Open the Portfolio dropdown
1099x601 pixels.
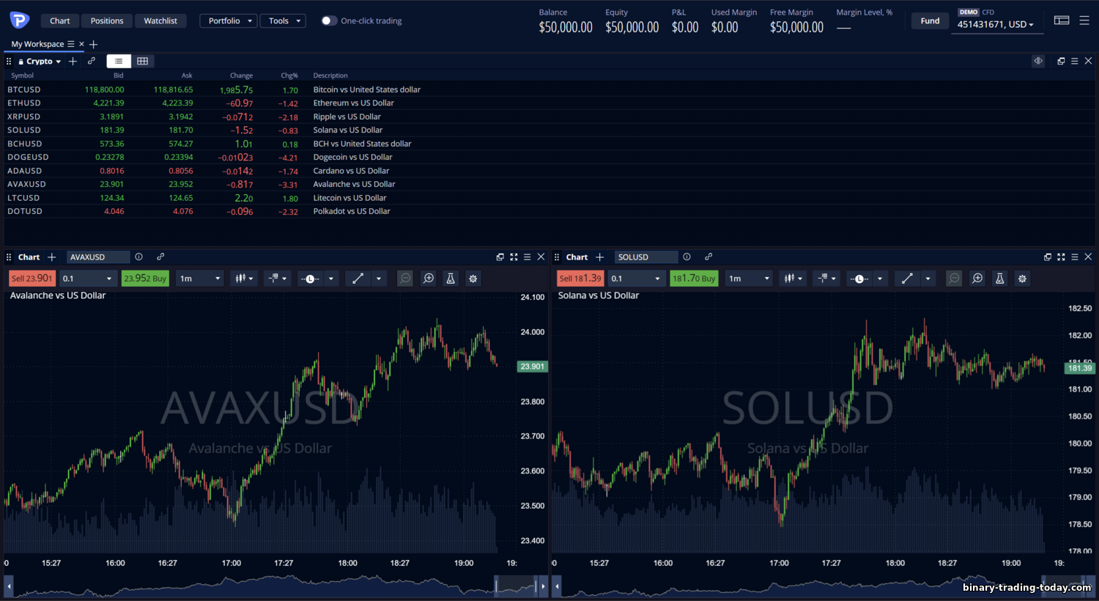(228, 21)
